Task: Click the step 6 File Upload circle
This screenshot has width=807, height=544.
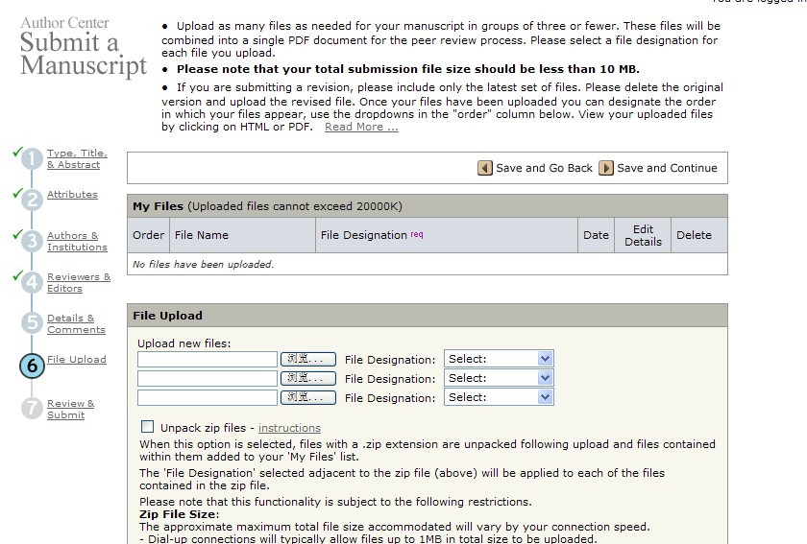Action: tap(32, 366)
